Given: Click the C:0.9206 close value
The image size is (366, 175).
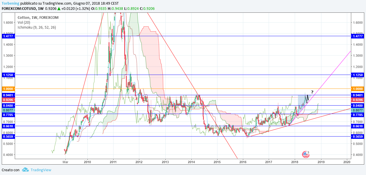Looking at the screenshot, I should pyautogui.click(x=147, y=9).
